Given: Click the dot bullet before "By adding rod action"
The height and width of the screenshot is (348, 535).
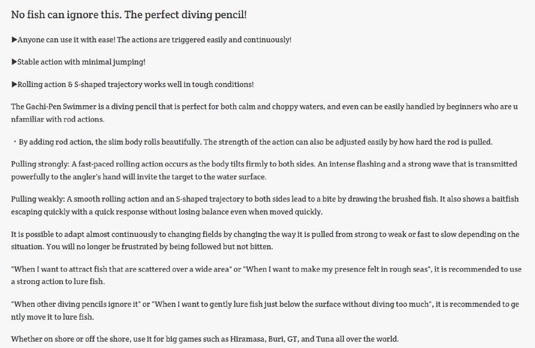Looking at the screenshot, I should pyautogui.click(x=15, y=142).
